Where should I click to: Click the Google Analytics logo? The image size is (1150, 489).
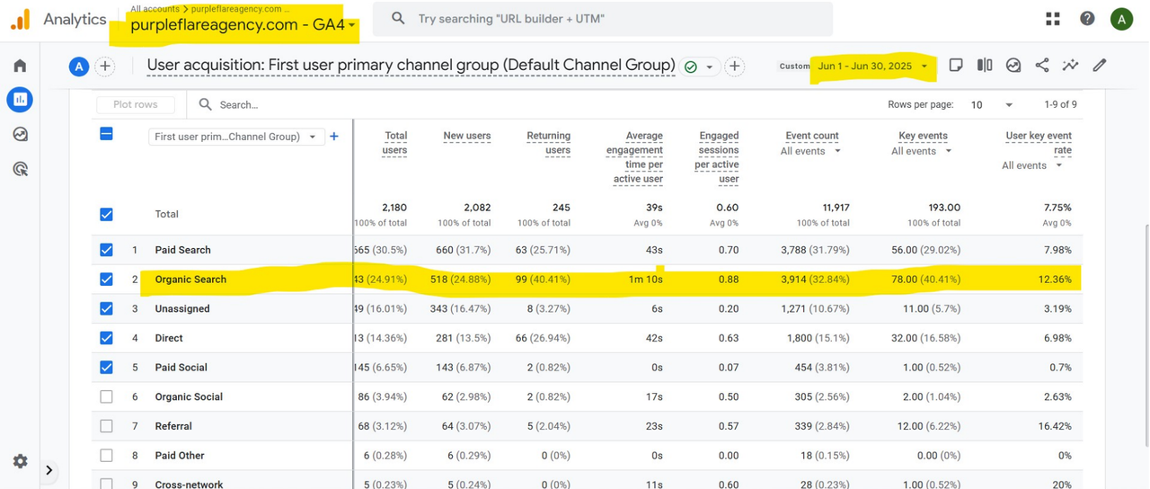tap(21, 19)
